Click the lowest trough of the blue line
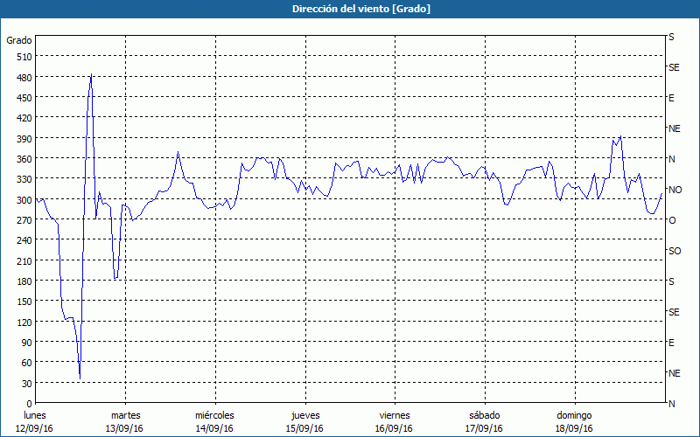Viewport: 700px width, 437px height. [x=80, y=377]
